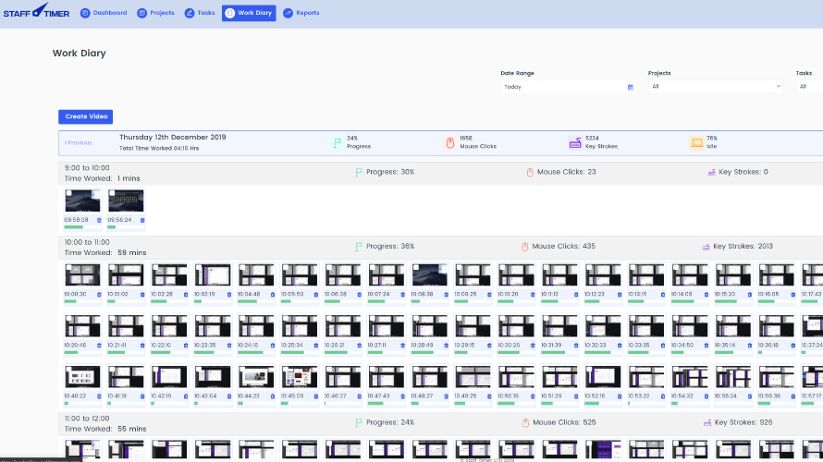Select the checkbox on the 10:00:30 thumbnail
This screenshot has height=462, width=823.
point(68,268)
